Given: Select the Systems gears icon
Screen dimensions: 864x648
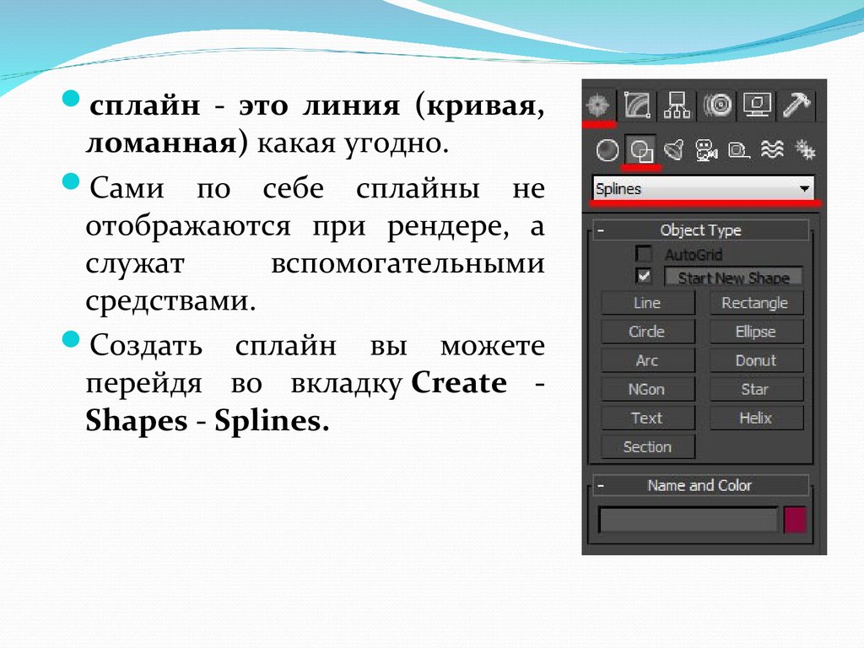Looking at the screenshot, I should (x=804, y=149).
